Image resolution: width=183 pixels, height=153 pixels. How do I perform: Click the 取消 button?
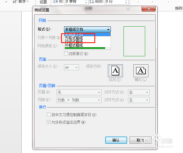(x=140, y=140)
